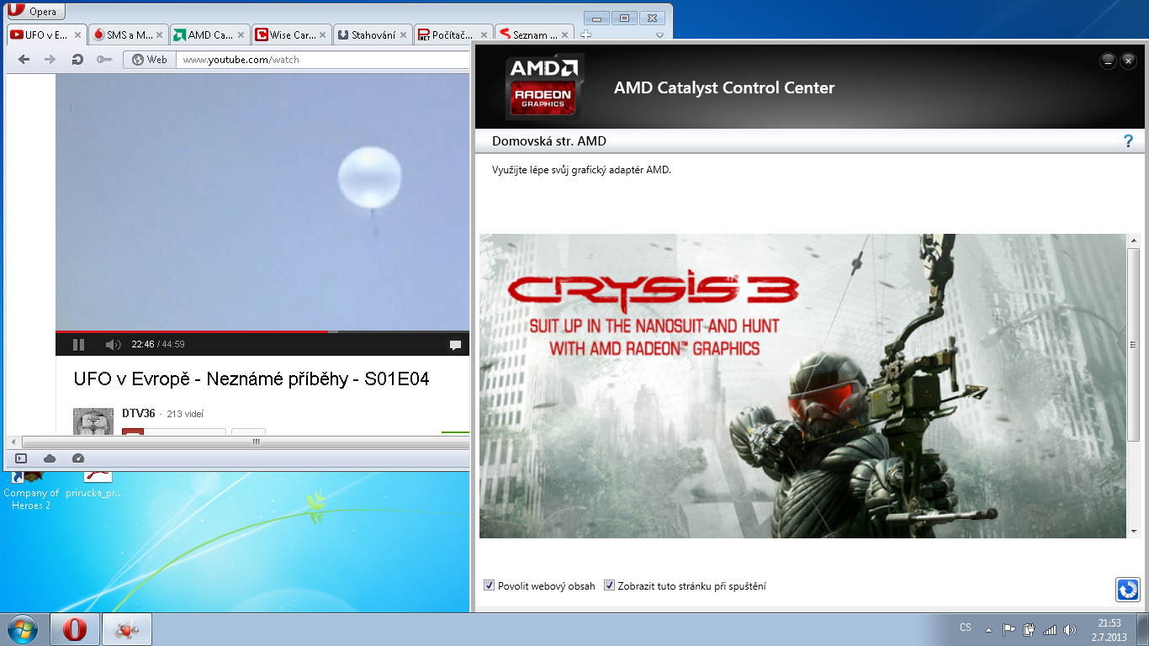This screenshot has width=1149, height=646.
Task: Toggle the Opera panels button in the status bar
Action: [21, 458]
